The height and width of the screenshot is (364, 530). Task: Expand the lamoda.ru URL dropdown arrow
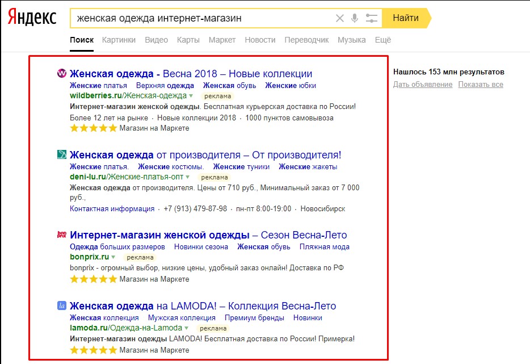coord(186,328)
